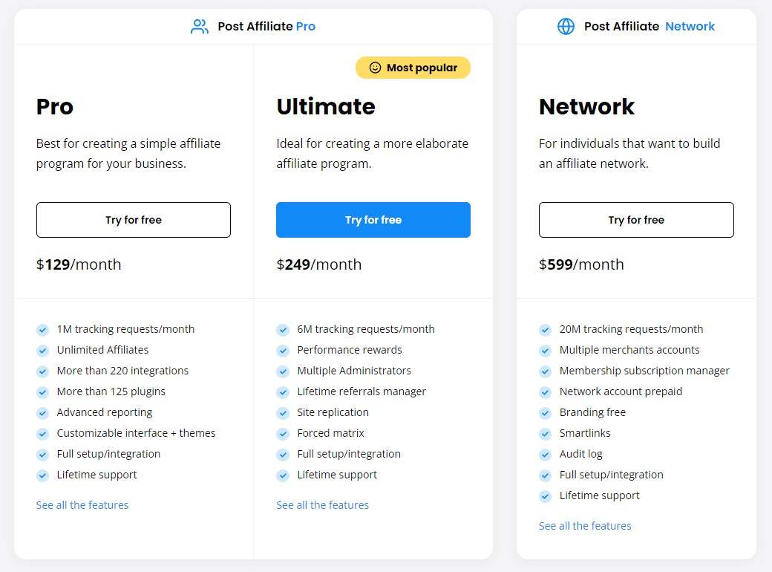Click checkmark icon beside Advanced reporting
This screenshot has width=772, height=572.
43,413
